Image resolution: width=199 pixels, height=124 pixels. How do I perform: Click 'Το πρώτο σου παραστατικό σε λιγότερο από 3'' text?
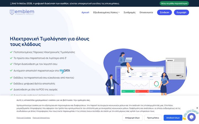point(40,58)
